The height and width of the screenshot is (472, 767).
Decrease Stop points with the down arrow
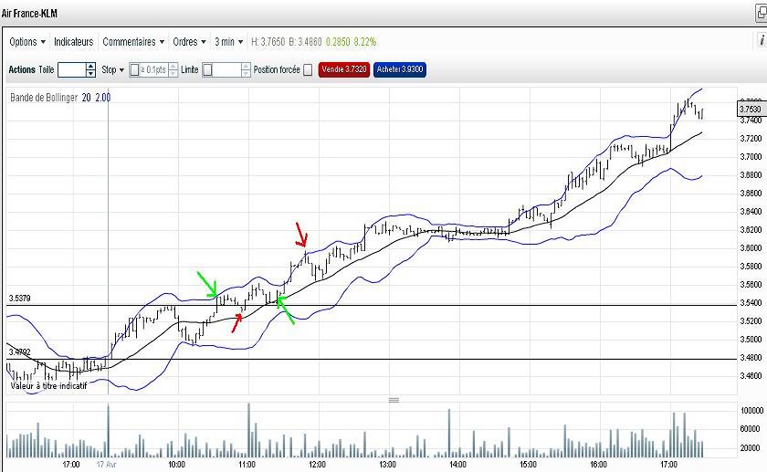[x=173, y=73]
